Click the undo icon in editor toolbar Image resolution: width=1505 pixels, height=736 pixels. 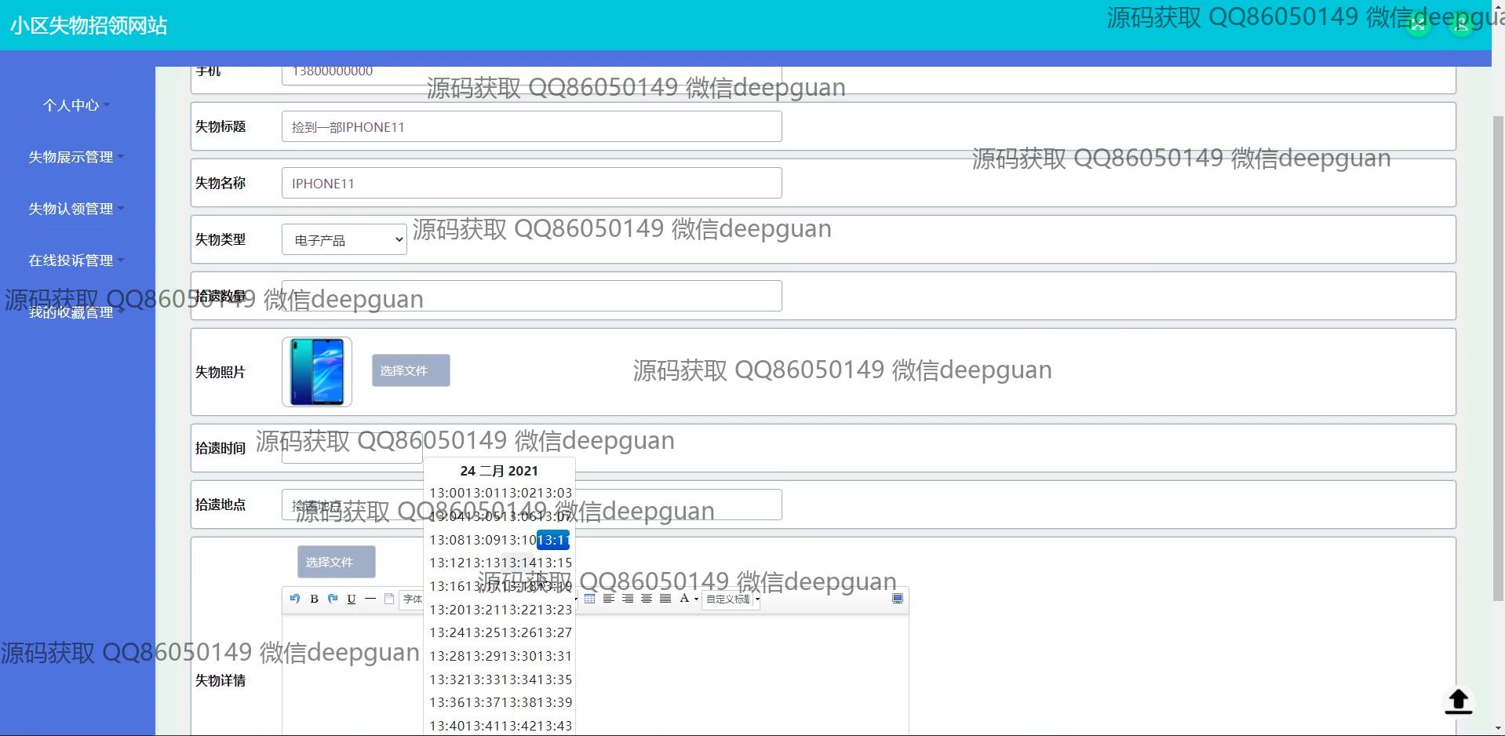(x=295, y=599)
